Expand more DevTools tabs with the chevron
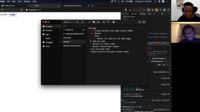This screenshot has height=112, width=200. (x=154, y=14)
